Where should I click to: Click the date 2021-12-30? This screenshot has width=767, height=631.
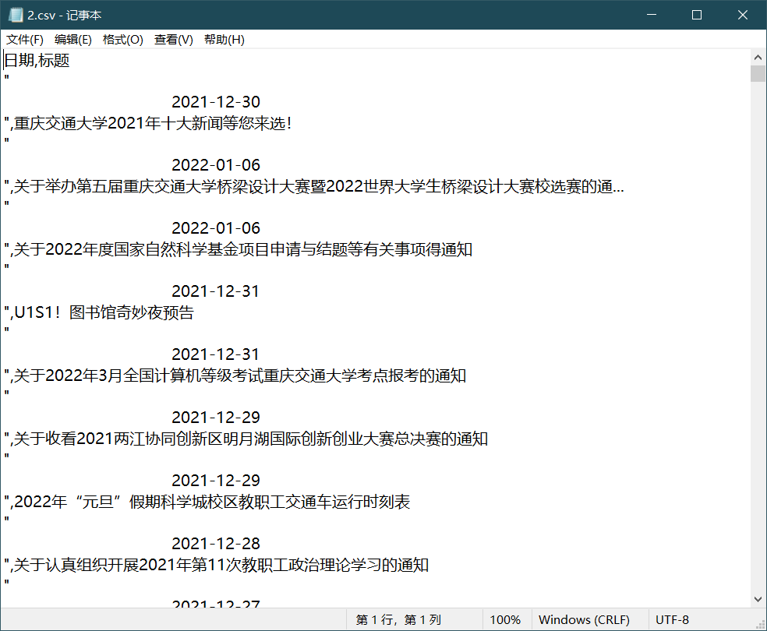pyautogui.click(x=216, y=102)
